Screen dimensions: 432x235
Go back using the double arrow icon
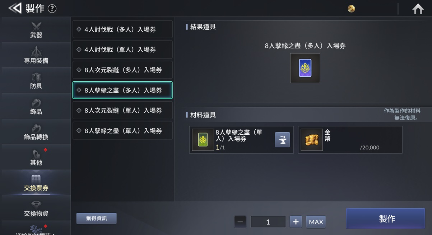(x=15, y=8)
